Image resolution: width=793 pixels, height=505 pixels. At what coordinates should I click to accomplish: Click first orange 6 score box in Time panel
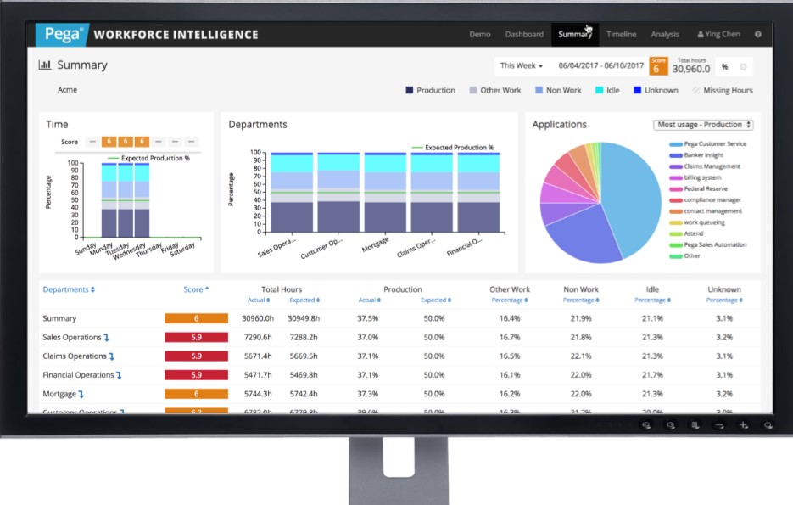109,142
